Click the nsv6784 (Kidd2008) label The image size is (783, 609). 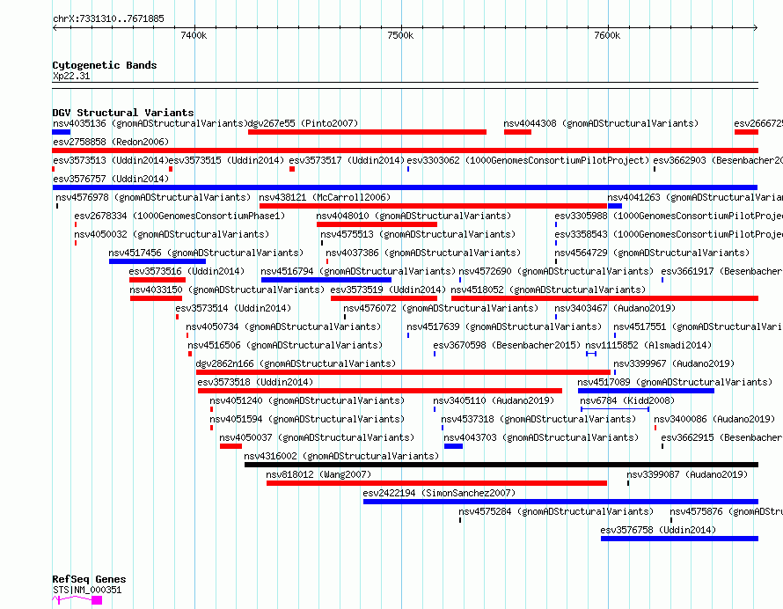click(x=626, y=400)
